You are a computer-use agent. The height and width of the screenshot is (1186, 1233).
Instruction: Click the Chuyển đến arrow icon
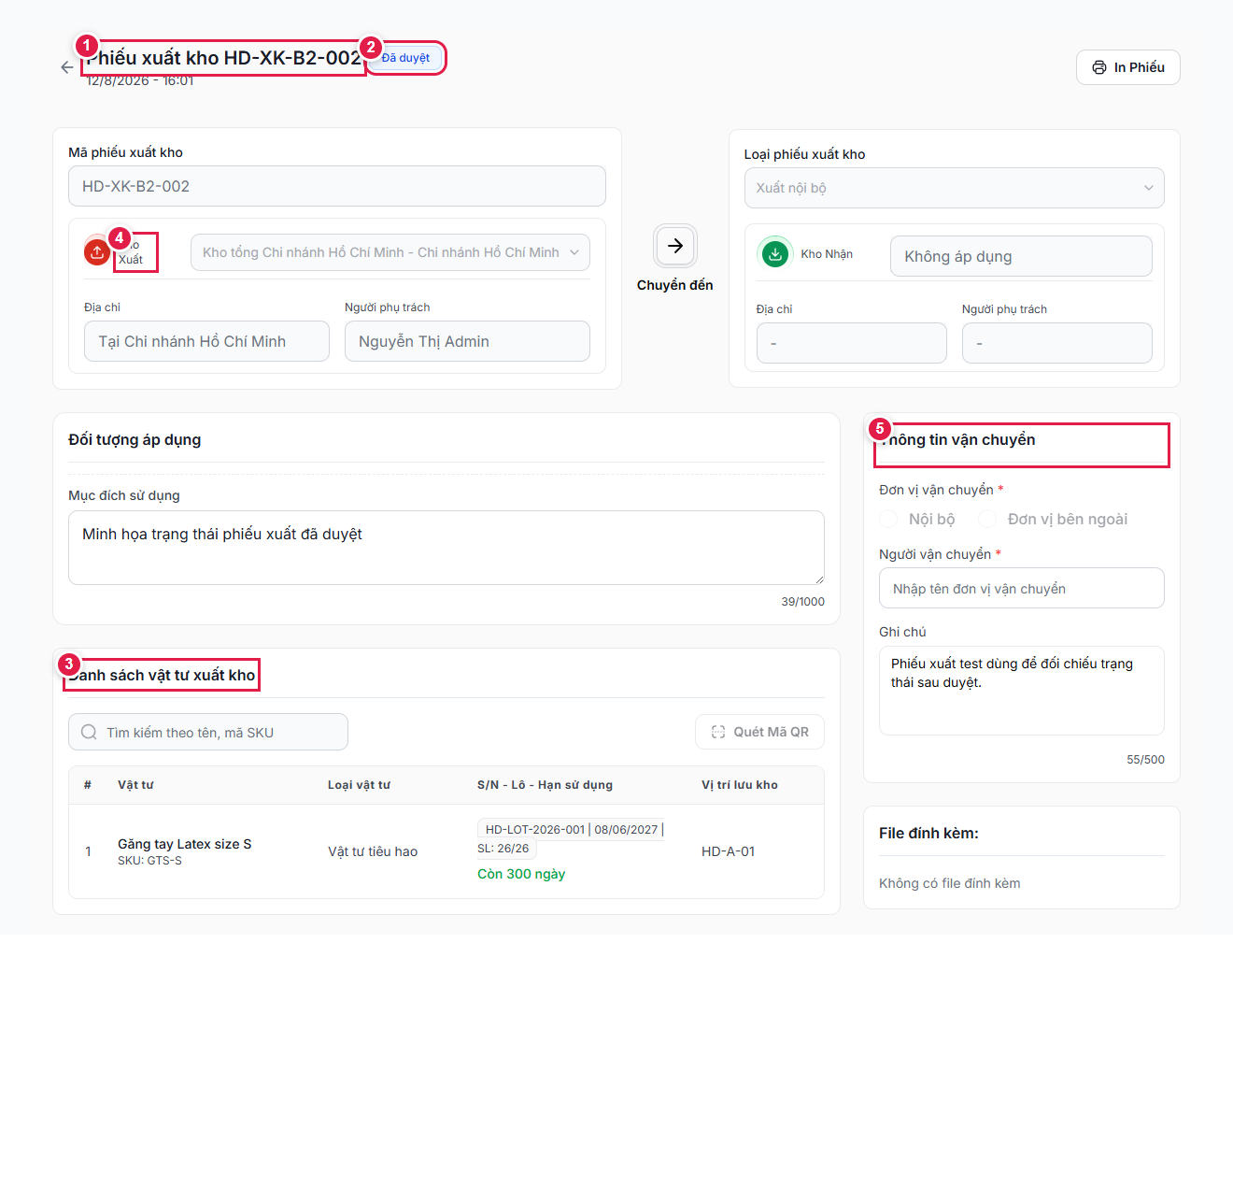click(675, 246)
